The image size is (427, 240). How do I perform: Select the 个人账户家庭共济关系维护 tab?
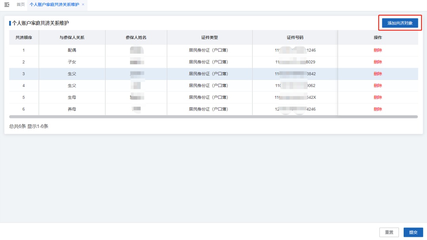tap(54, 4)
